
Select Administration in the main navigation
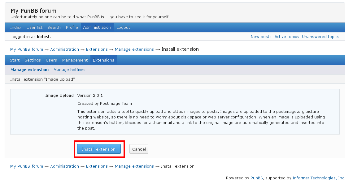[x=97, y=27]
